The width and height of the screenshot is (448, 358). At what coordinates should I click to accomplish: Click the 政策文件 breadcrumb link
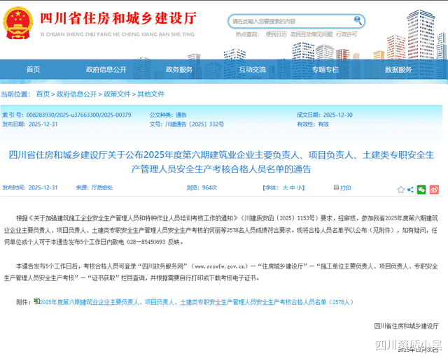click(x=117, y=94)
